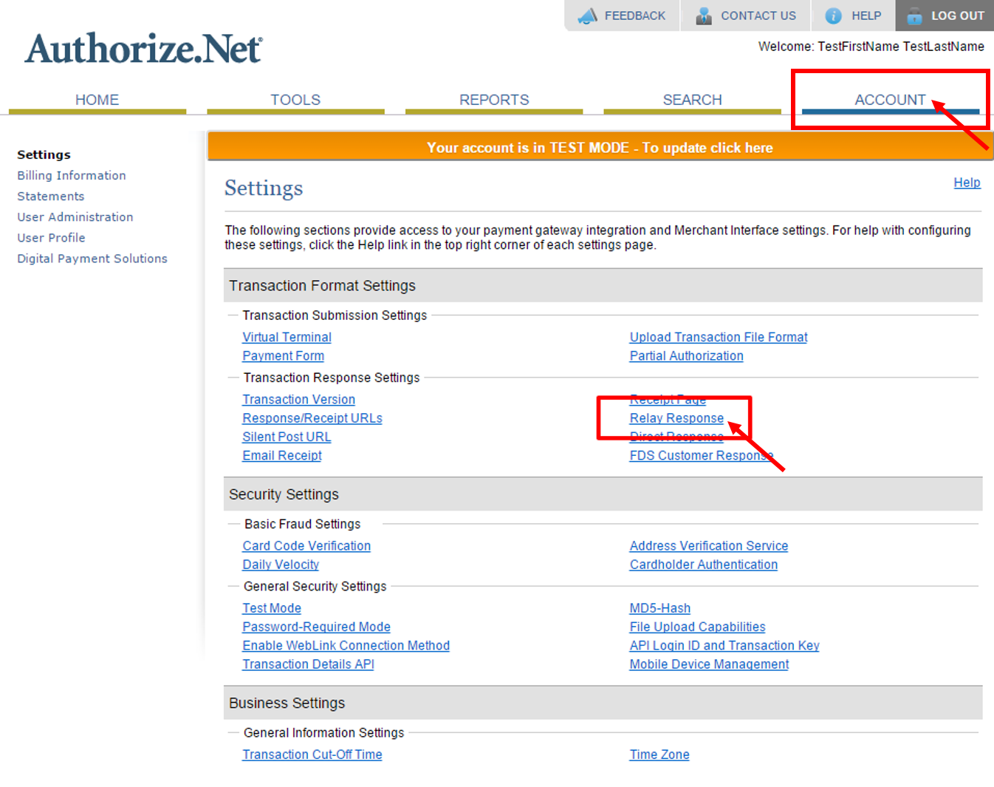Open the Virtual Terminal page
The height and width of the screenshot is (787, 994).
(287, 337)
